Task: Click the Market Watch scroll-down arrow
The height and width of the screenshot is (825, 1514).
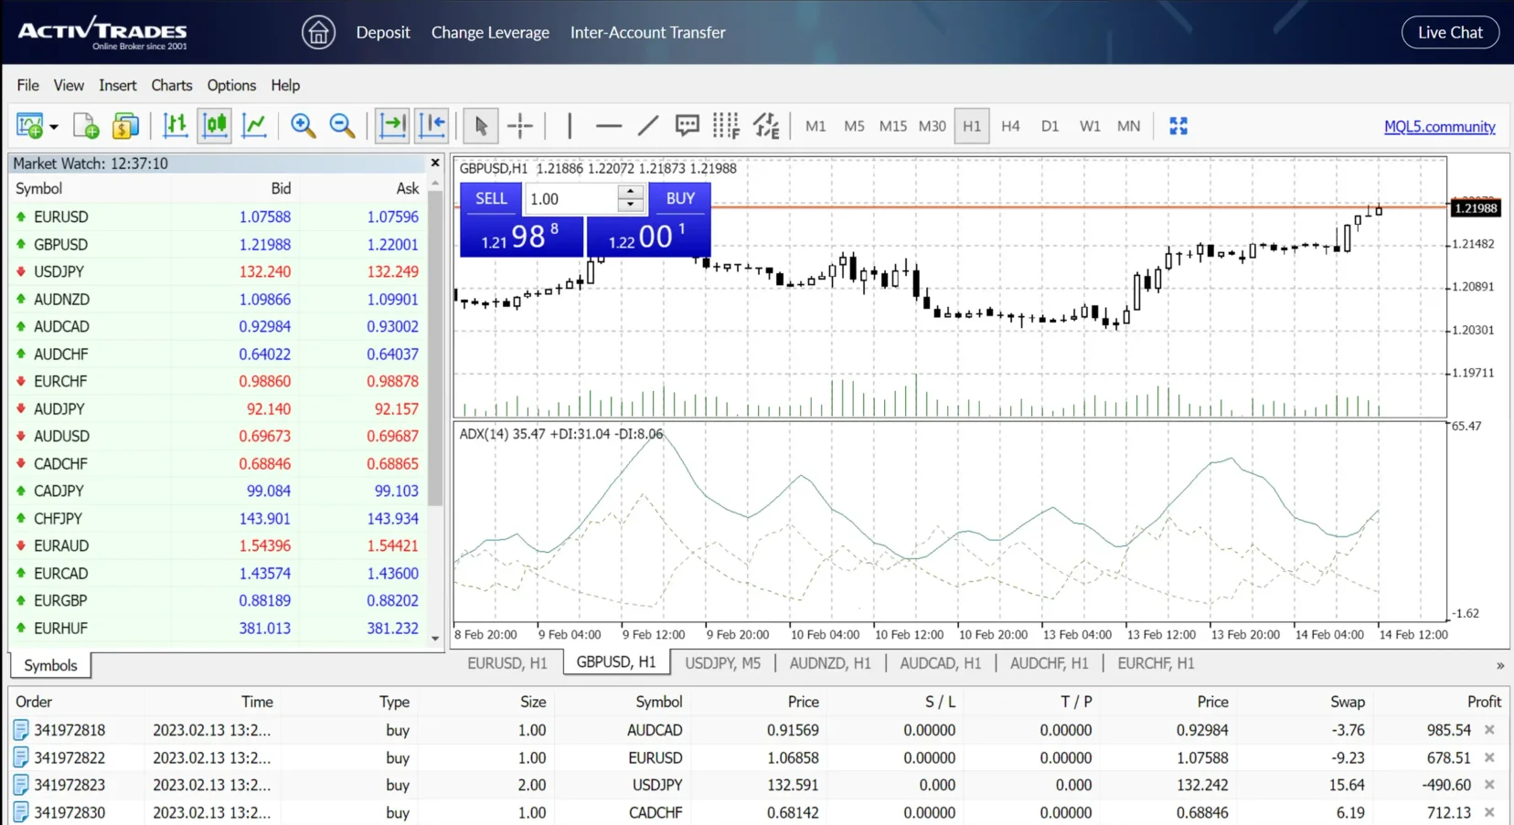Action: (x=435, y=639)
